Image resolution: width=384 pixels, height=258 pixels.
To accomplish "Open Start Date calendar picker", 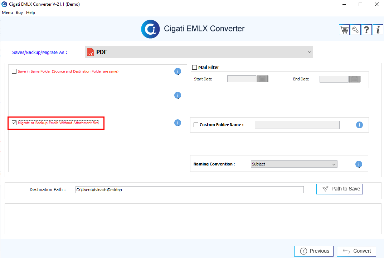I will click(x=262, y=79).
